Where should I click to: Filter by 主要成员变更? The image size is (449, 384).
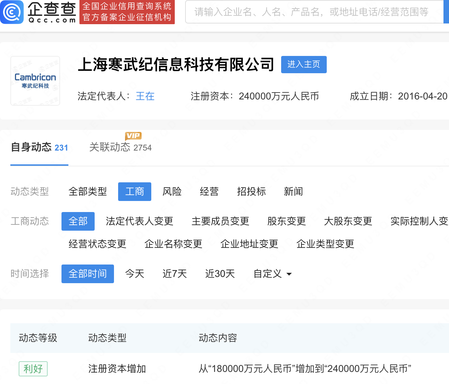[220, 221]
